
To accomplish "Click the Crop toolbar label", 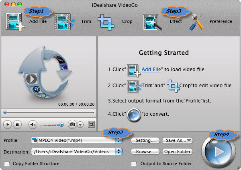I will [x=127, y=21].
